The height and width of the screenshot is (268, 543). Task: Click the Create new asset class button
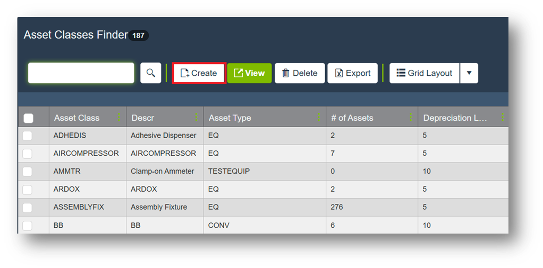click(x=199, y=73)
